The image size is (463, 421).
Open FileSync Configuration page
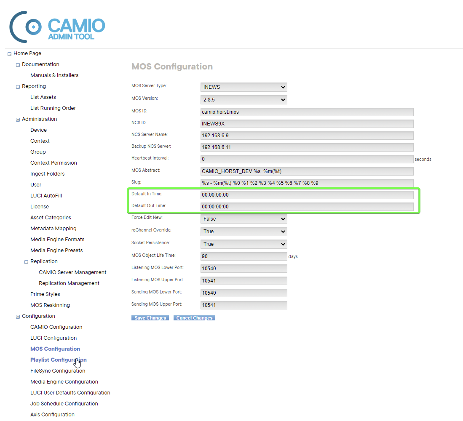click(x=58, y=370)
